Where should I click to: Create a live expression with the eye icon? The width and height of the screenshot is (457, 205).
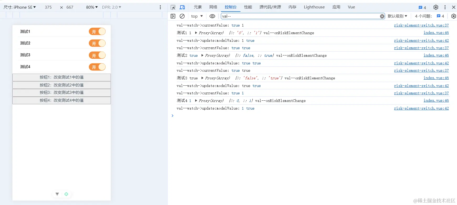pos(212,16)
